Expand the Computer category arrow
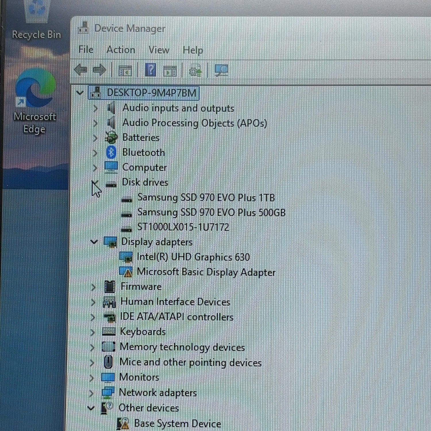 pos(95,168)
